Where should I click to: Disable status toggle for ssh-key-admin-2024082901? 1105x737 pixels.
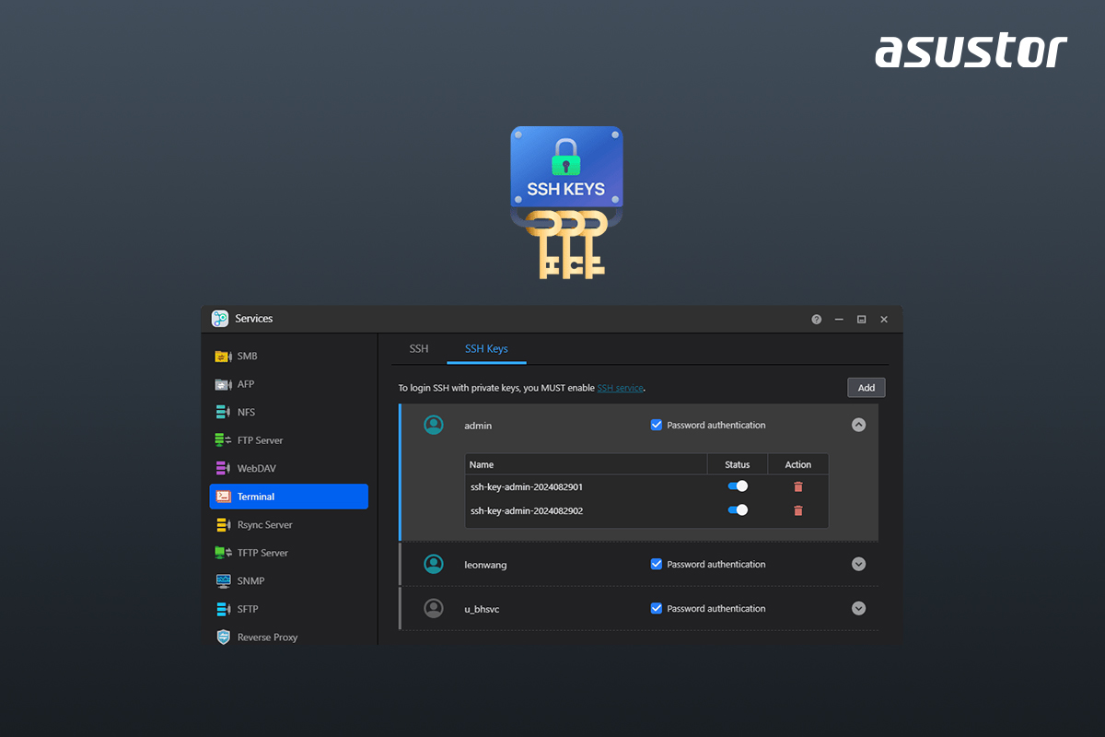738,486
